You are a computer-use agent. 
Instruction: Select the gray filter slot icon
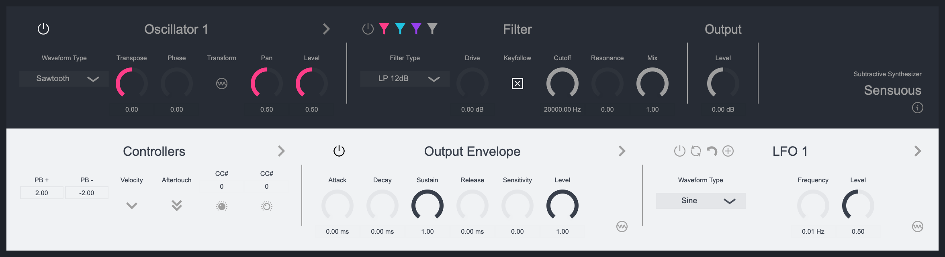(432, 29)
